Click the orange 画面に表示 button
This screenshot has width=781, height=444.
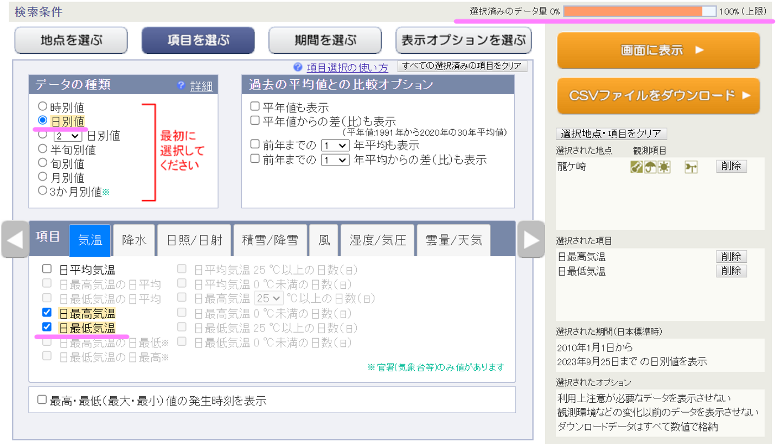(x=659, y=50)
